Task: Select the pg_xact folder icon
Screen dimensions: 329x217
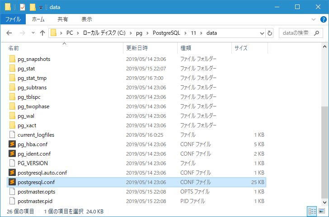Action: (x=12, y=125)
